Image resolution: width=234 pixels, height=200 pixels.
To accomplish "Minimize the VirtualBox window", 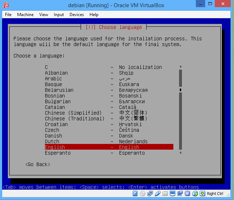I will coord(200,4).
